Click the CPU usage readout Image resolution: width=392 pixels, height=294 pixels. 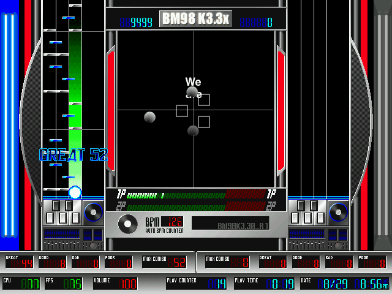tap(21, 284)
